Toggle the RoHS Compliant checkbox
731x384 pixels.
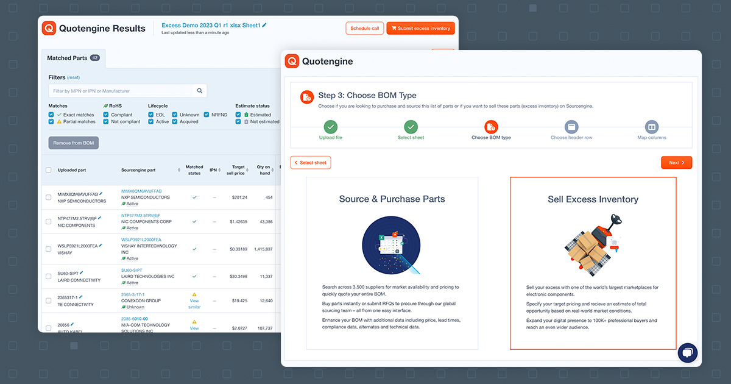point(106,115)
